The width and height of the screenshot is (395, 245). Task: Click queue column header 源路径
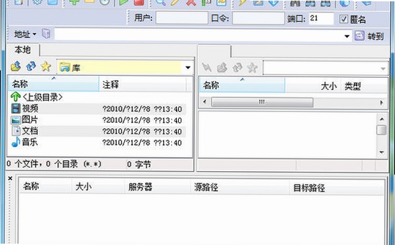[x=240, y=187]
